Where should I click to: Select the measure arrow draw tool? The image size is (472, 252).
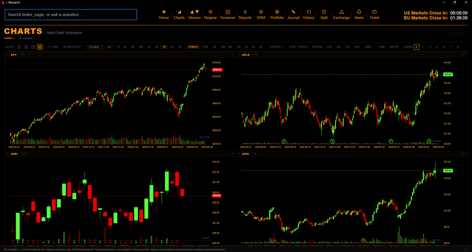(451, 47)
